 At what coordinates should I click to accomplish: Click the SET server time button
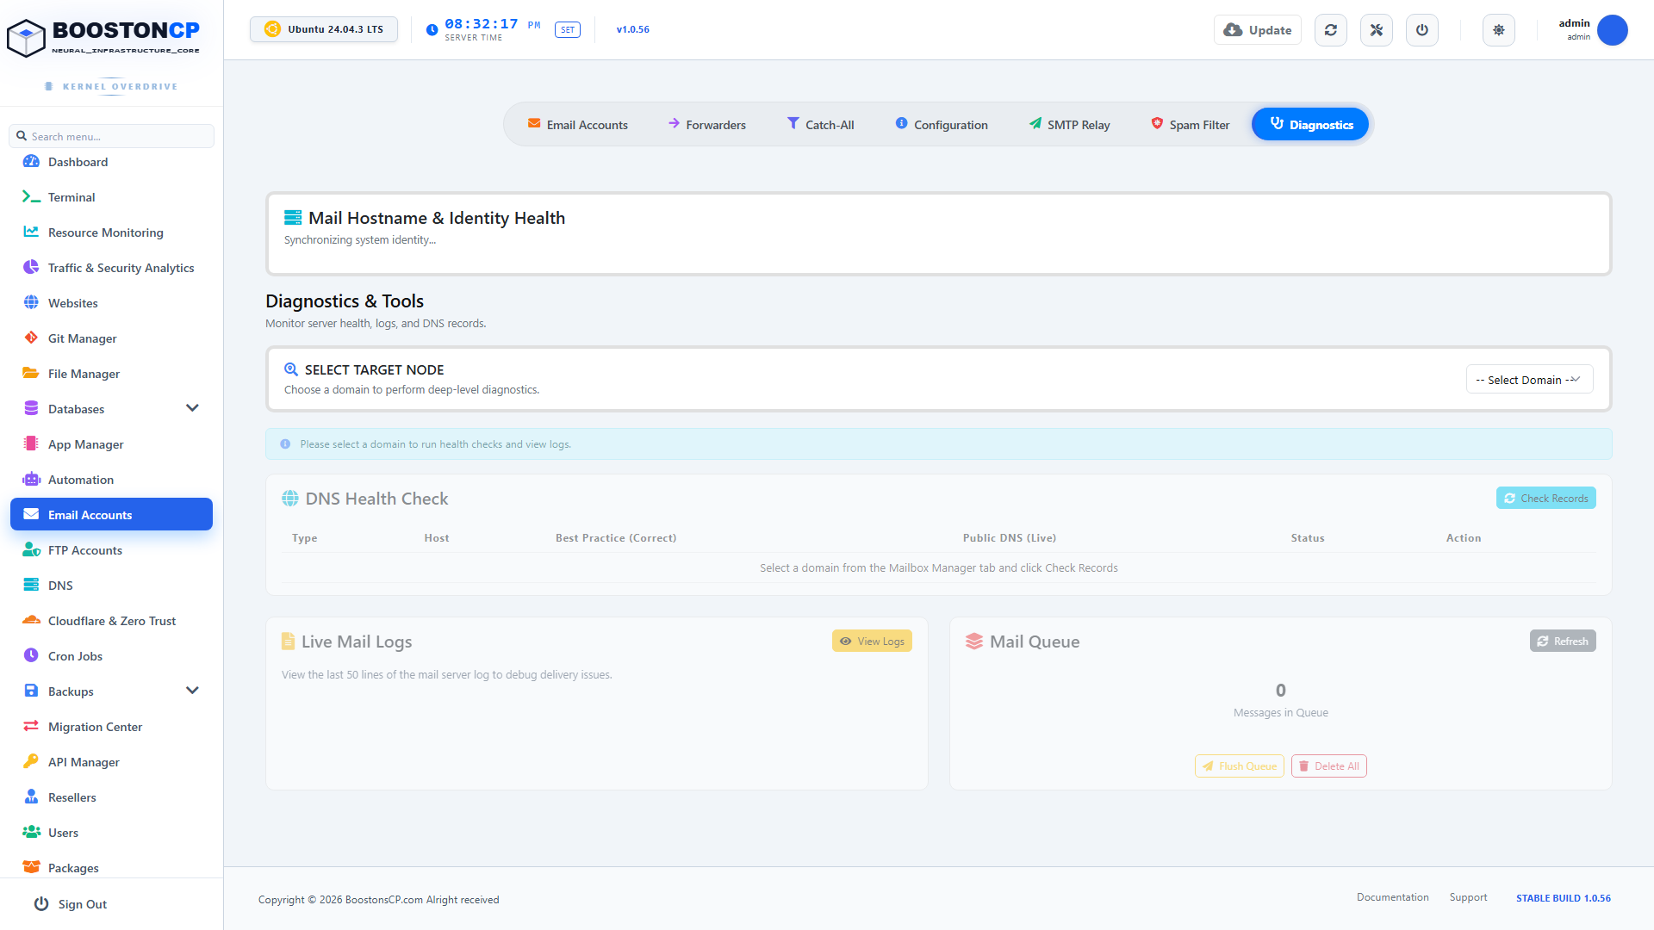coord(568,30)
